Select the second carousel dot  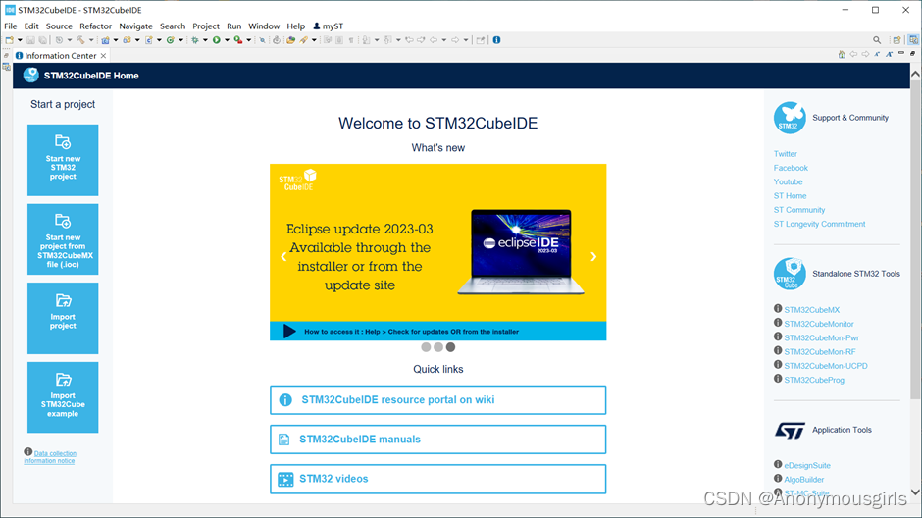[438, 347]
